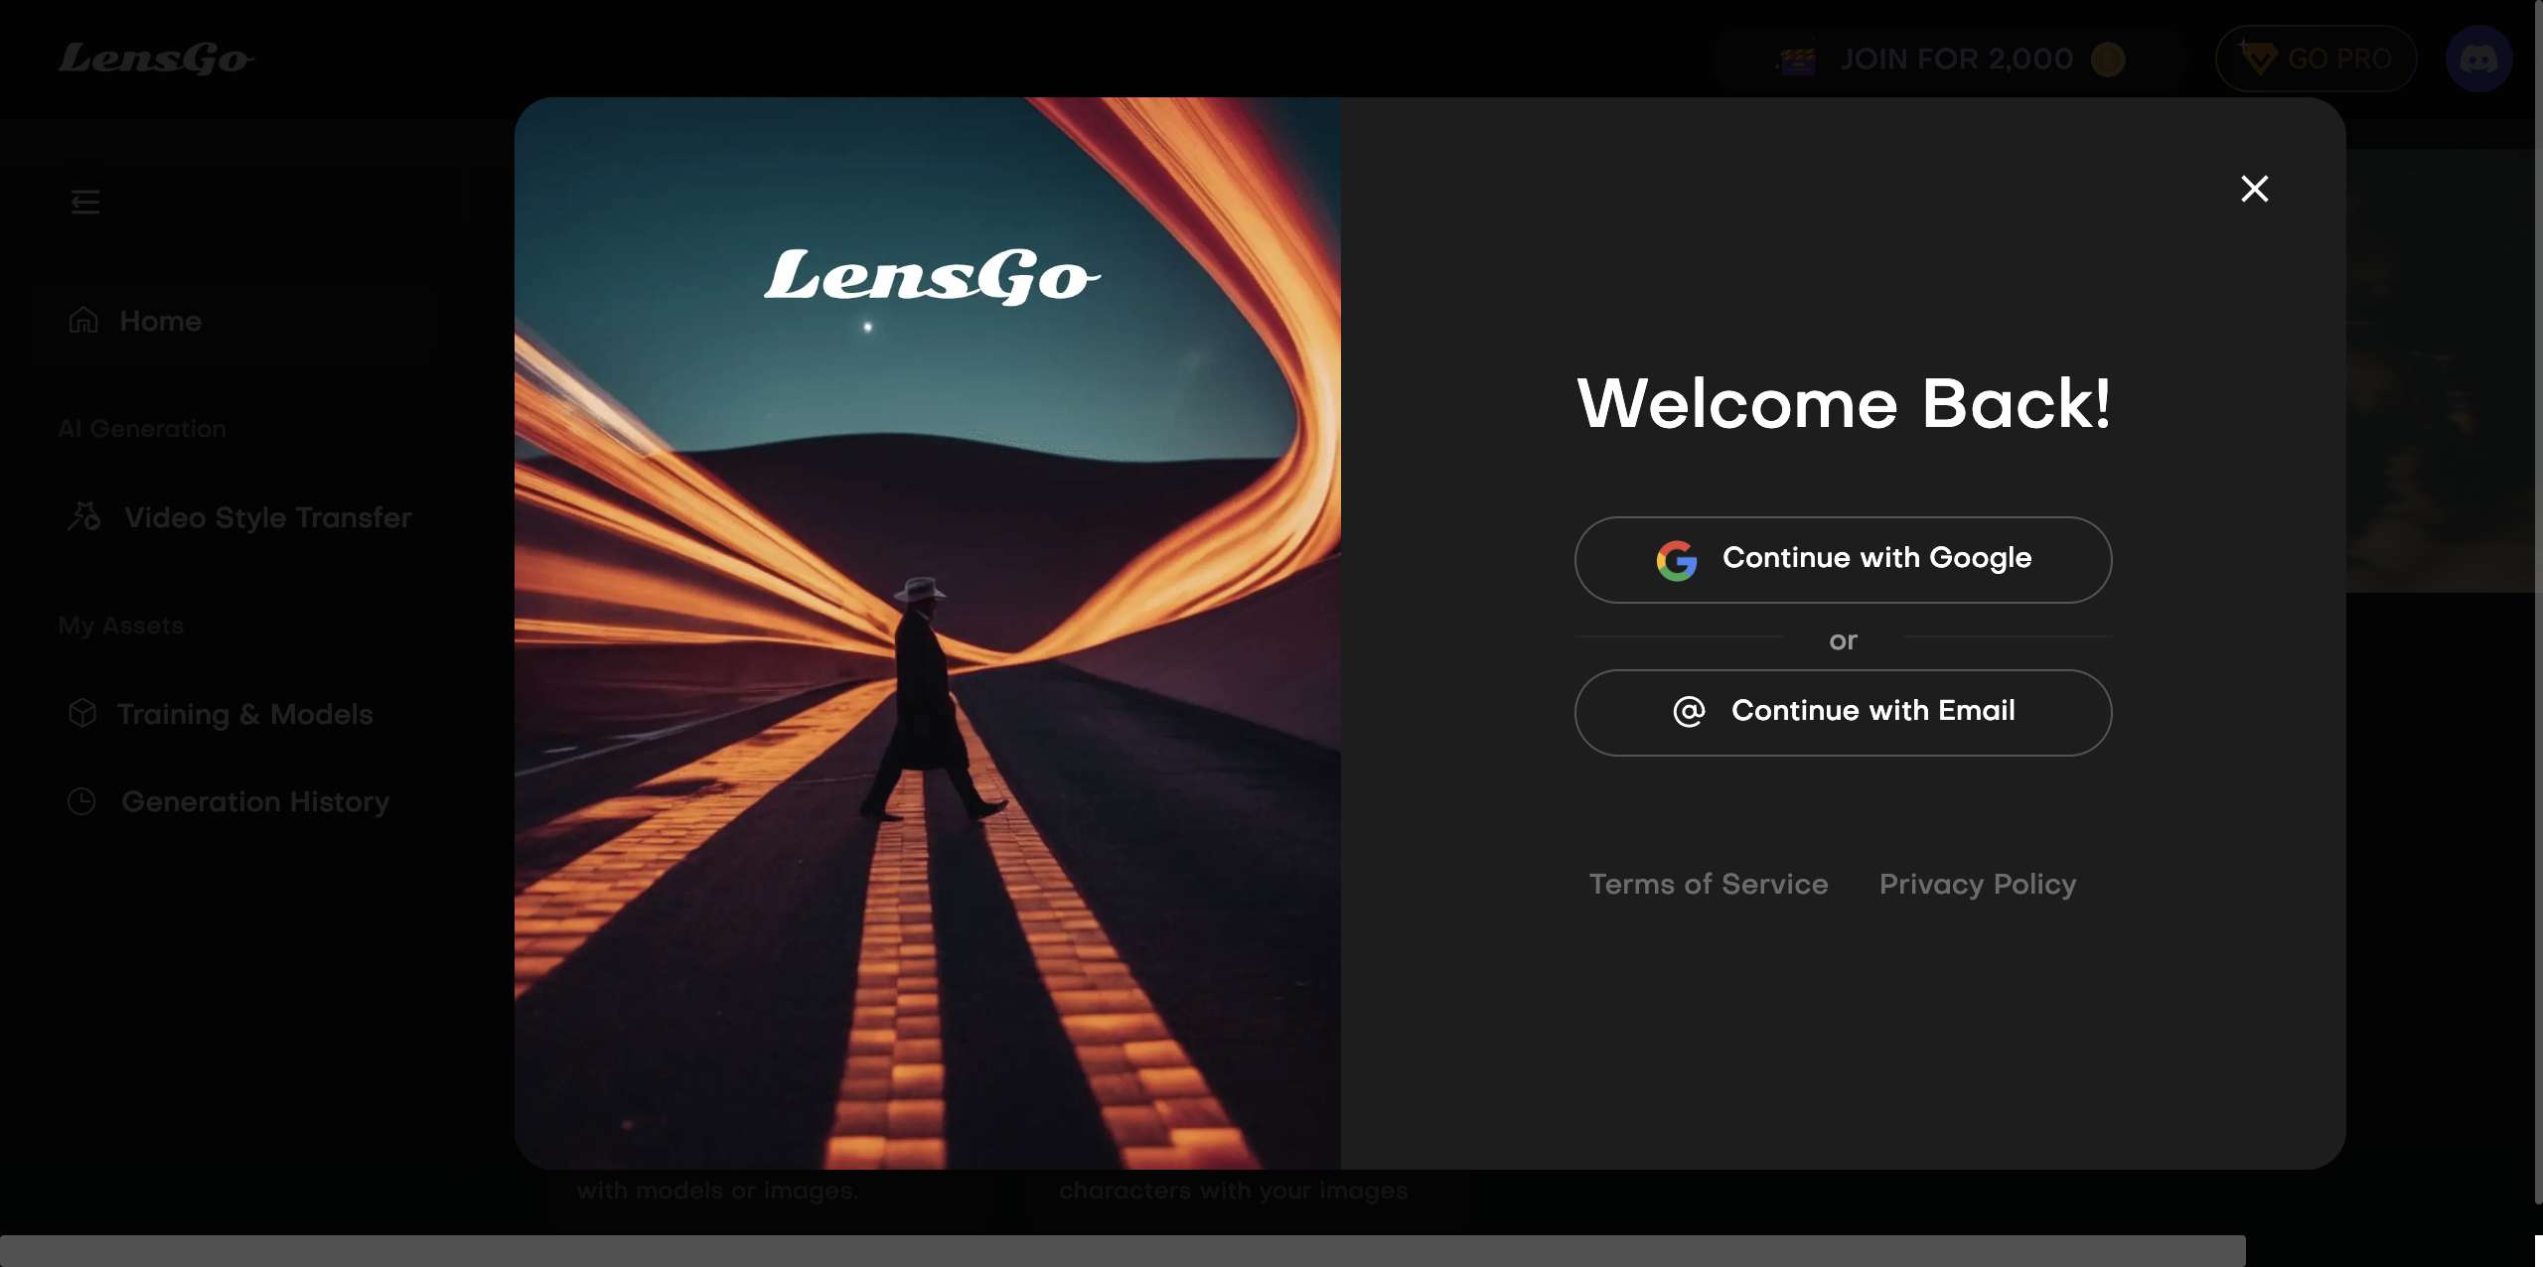Screen dimensions: 2543x1267
Task: Open the Discord icon in header
Action: pos(2477,60)
